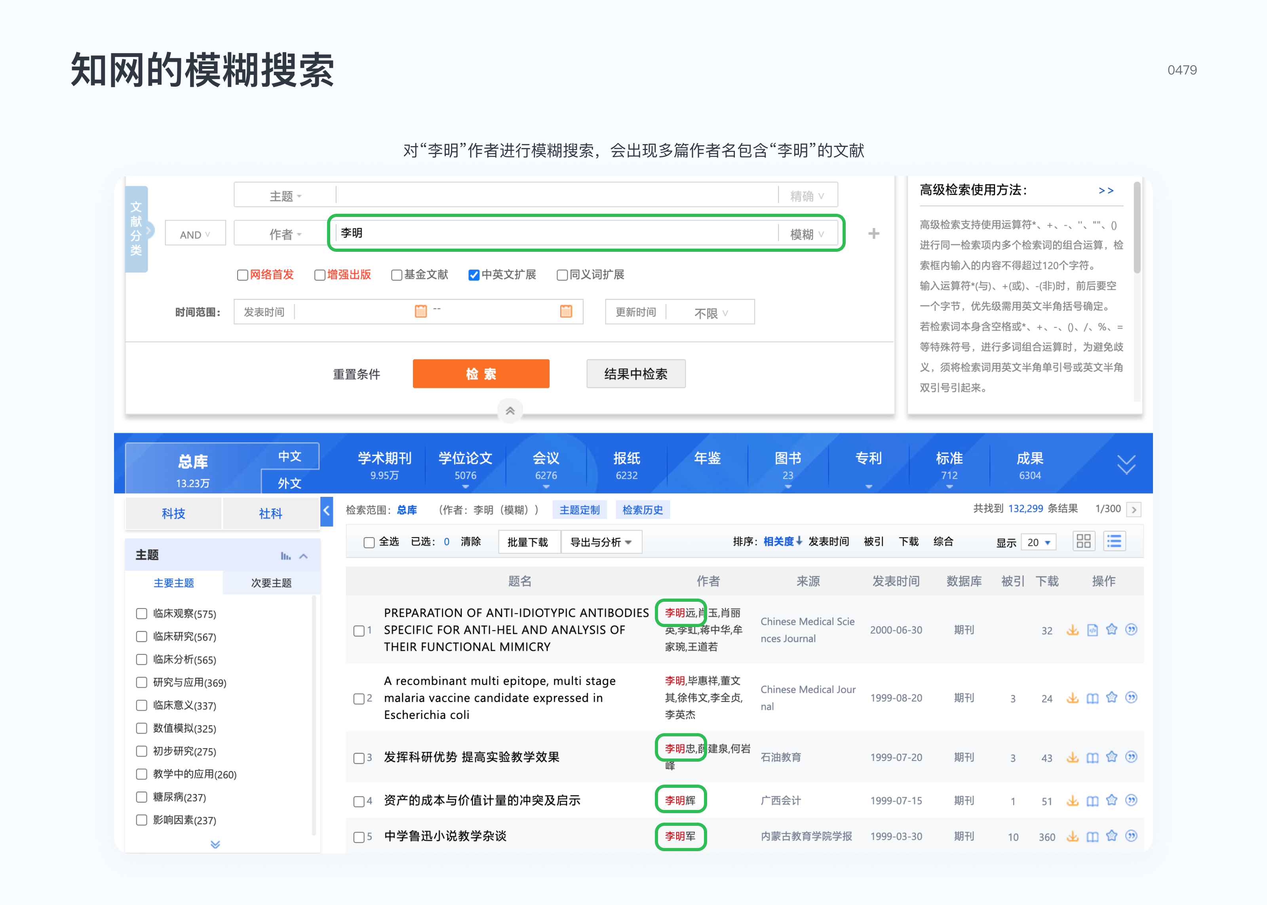This screenshot has height=905, width=1267.
Task: Switch results to list view
Action: pos(1114,541)
